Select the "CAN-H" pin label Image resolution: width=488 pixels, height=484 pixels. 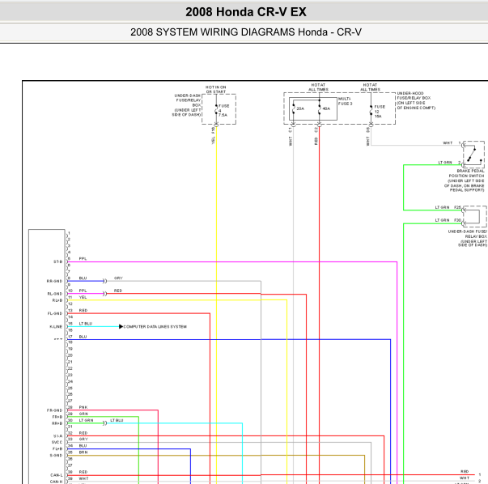tap(57, 482)
